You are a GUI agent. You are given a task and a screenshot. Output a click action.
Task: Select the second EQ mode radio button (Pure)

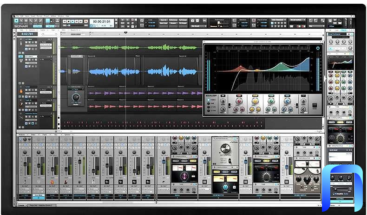pyautogui.click(x=209, y=103)
